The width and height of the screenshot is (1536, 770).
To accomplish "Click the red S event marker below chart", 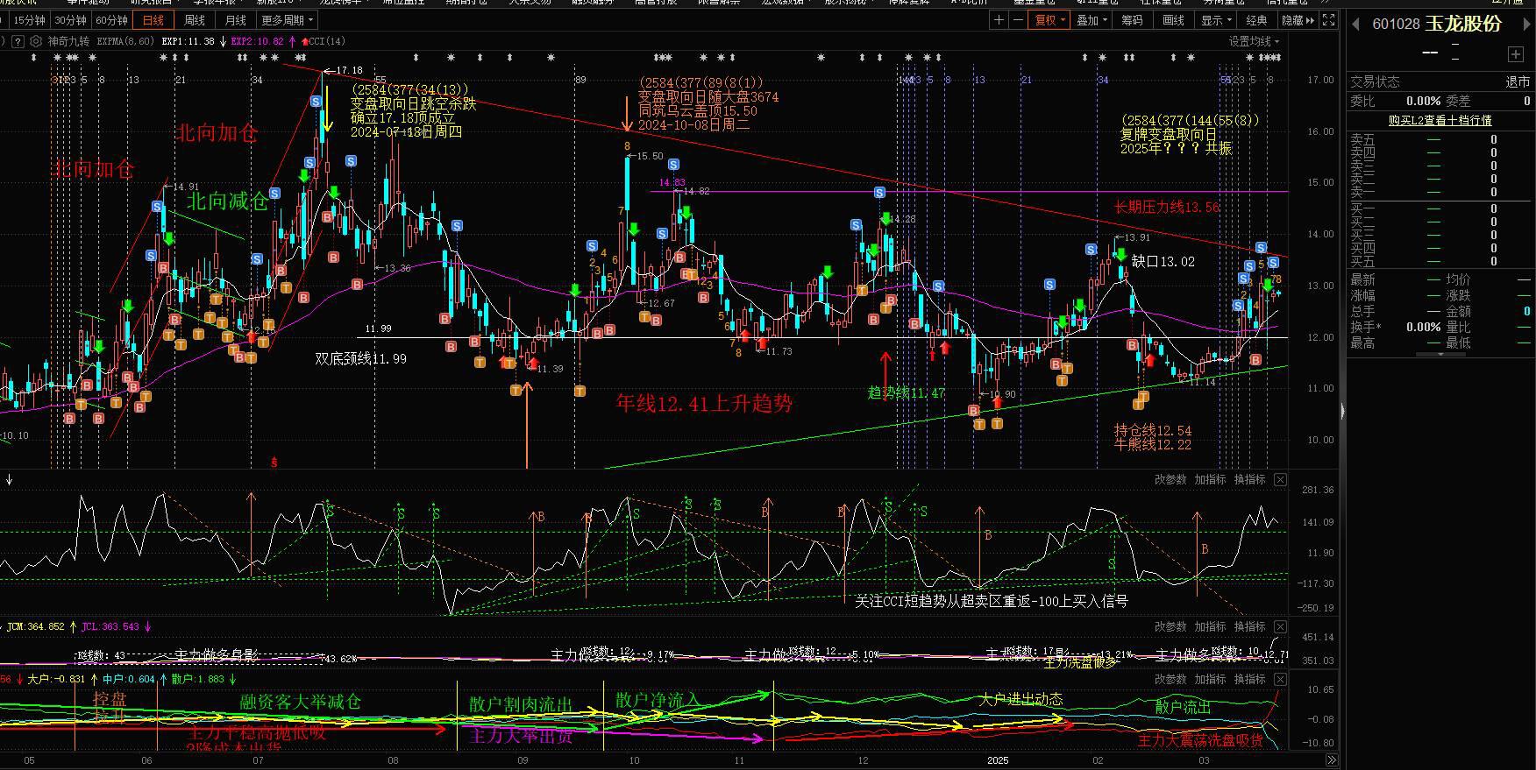I will coord(274,461).
